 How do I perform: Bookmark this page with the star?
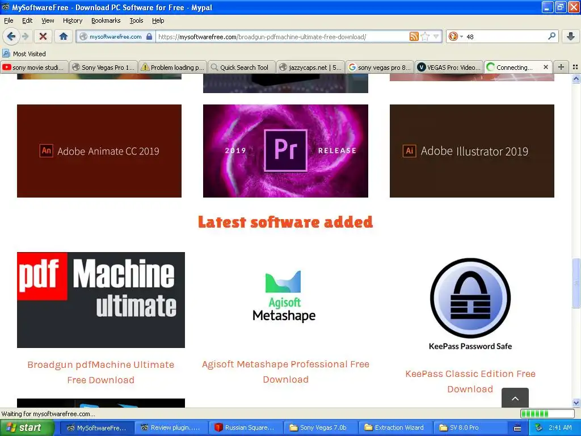pos(425,36)
